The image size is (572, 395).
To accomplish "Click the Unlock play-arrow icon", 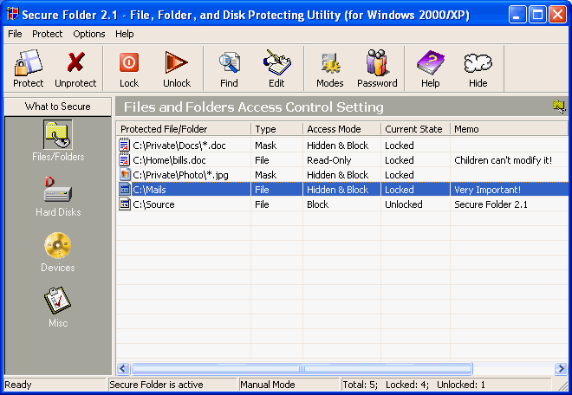I will click(177, 62).
